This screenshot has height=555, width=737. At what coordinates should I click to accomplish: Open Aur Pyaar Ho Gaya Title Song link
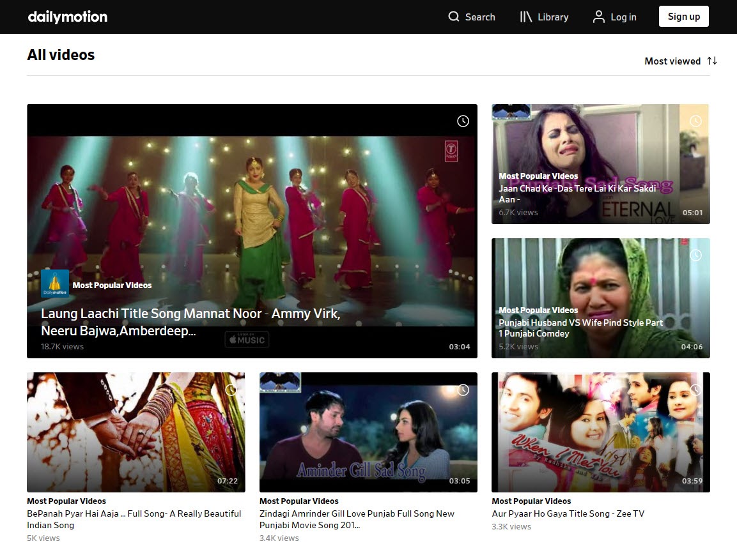click(x=568, y=513)
